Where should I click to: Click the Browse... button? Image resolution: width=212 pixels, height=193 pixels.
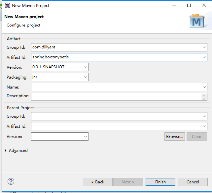pyautogui.click(x=175, y=137)
